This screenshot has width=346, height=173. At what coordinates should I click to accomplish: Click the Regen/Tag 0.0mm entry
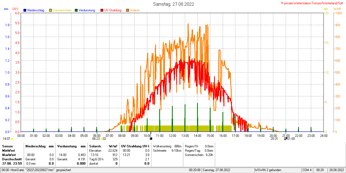(199, 151)
